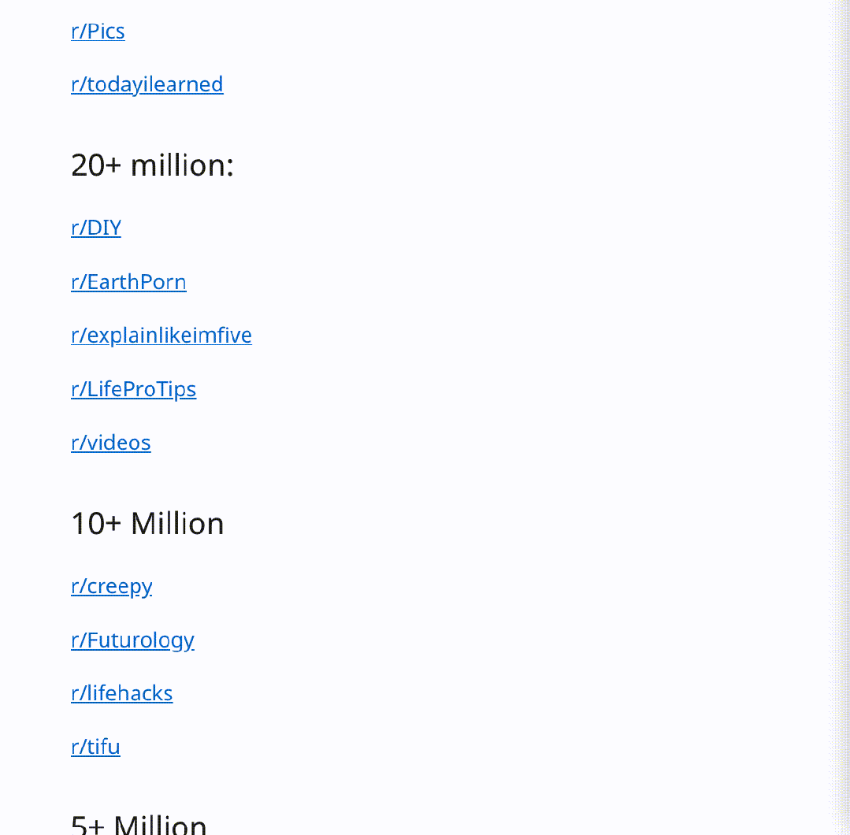Click the vertical scrollbar track on the right
This screenshot has width=850, height=835.
[x=841, y=417]
